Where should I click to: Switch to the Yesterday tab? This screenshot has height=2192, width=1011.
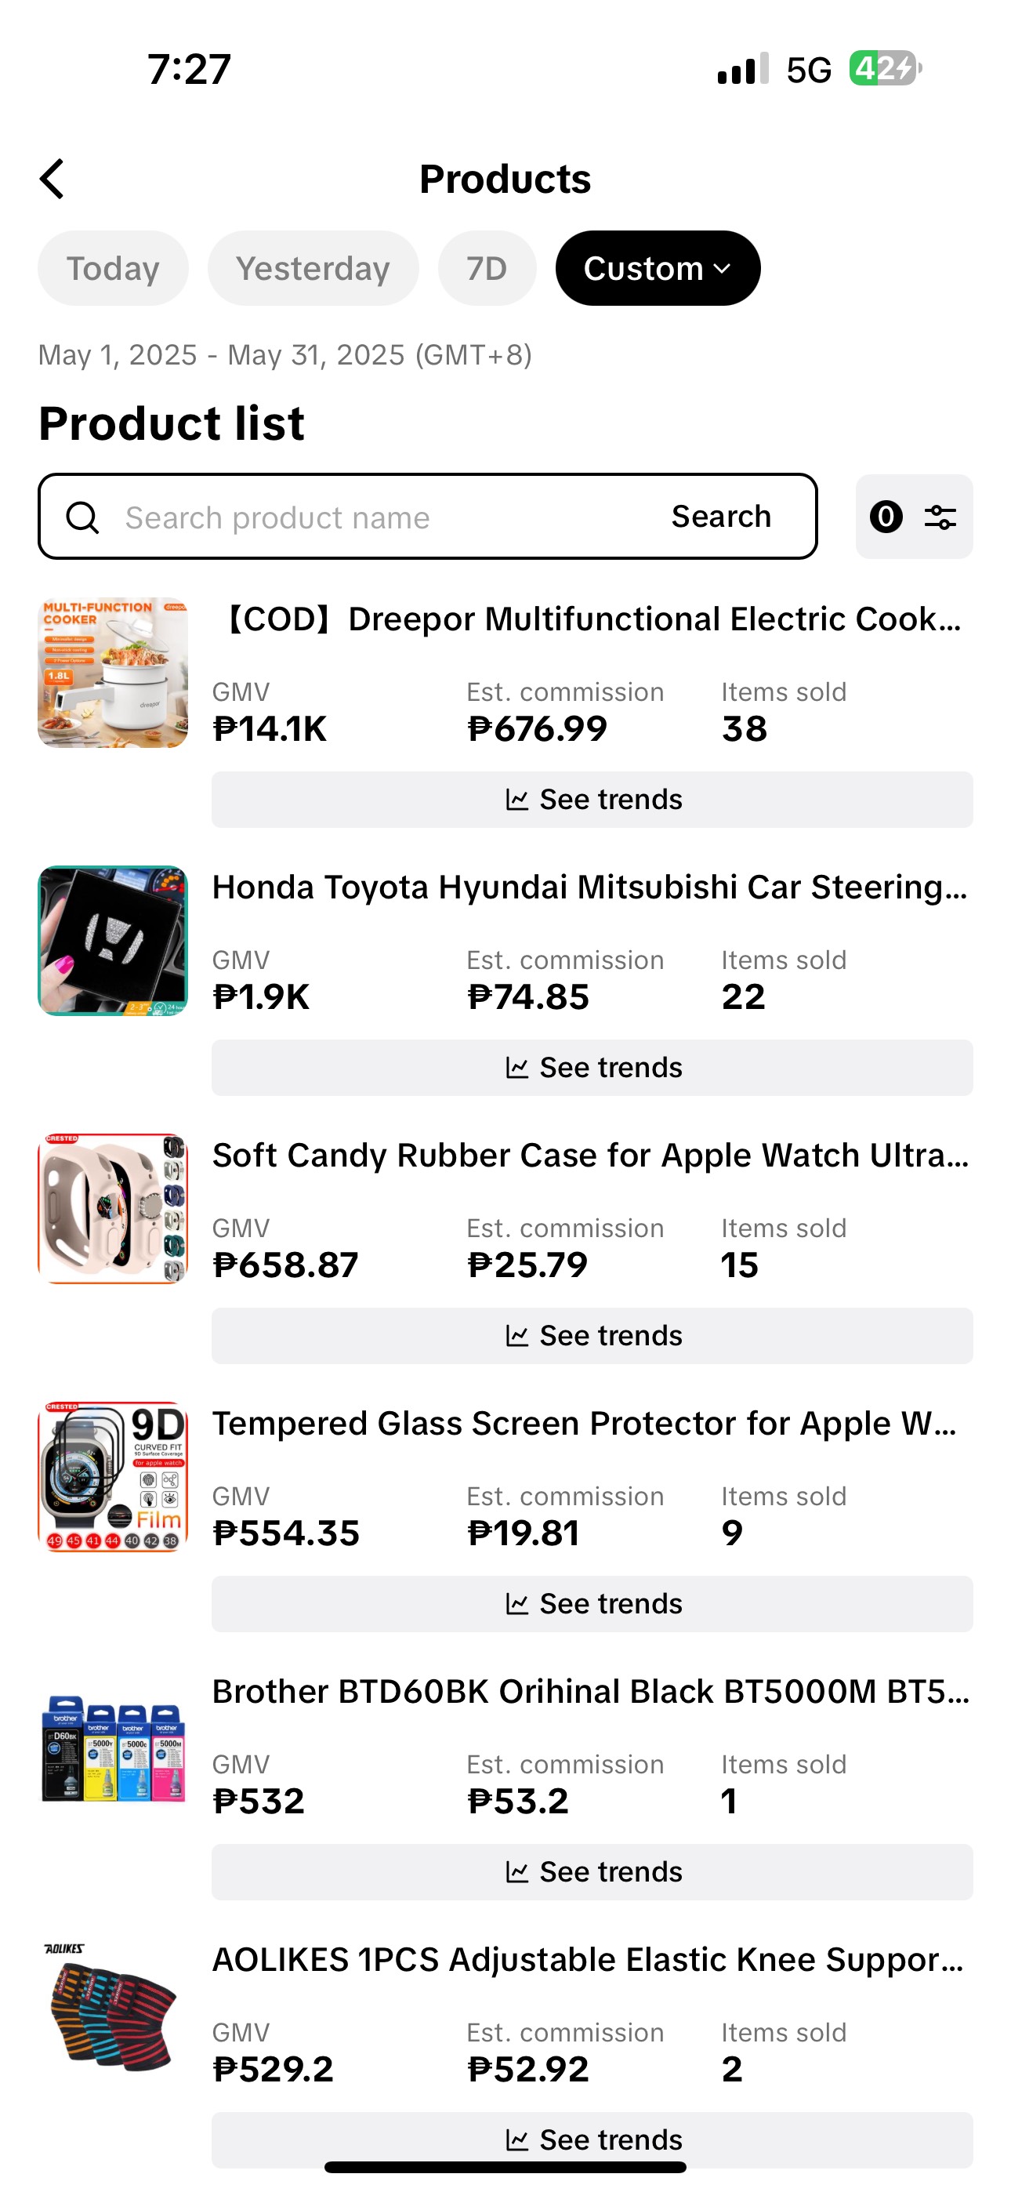coord(313,268)
